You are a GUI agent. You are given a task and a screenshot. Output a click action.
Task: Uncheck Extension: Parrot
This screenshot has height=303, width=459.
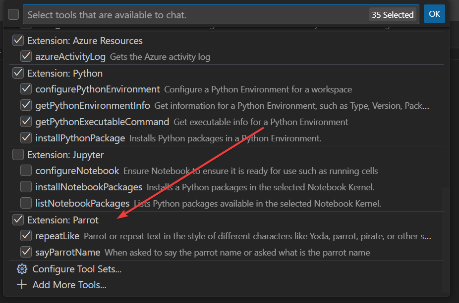coord(18,219)
